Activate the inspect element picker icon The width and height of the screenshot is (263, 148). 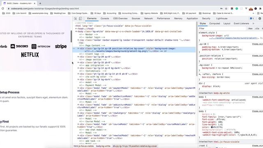point(76,18)
